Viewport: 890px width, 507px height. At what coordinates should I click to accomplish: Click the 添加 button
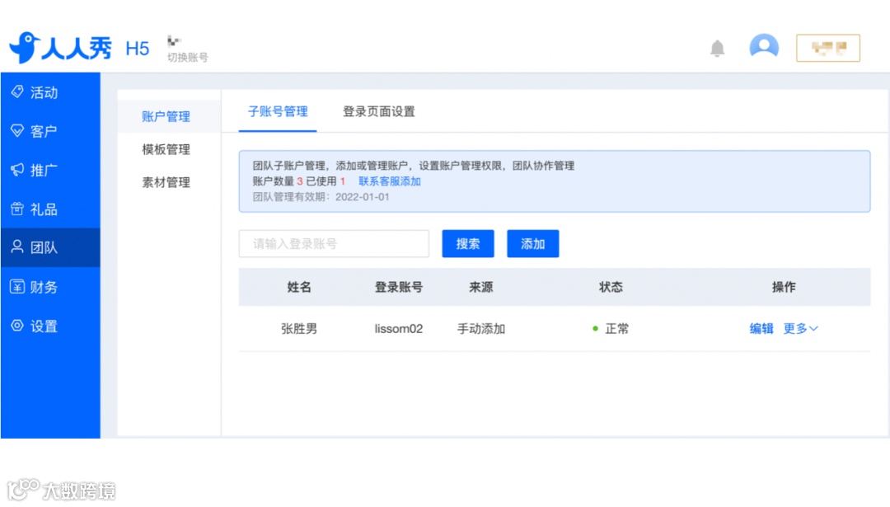(x=532, y=243)
